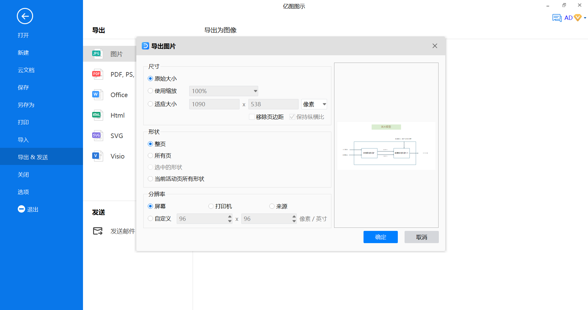The width and height of the screenshot is (588, 310).
Task: Click the 导入 menu item
Action: [x=23, y=140]
